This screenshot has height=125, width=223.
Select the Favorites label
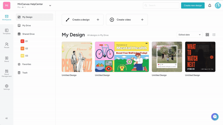pyautogui.click(x=26, y=64)
